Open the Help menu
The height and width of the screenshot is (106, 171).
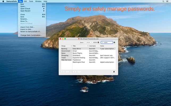pyautogui.click(x=45, y=1)
